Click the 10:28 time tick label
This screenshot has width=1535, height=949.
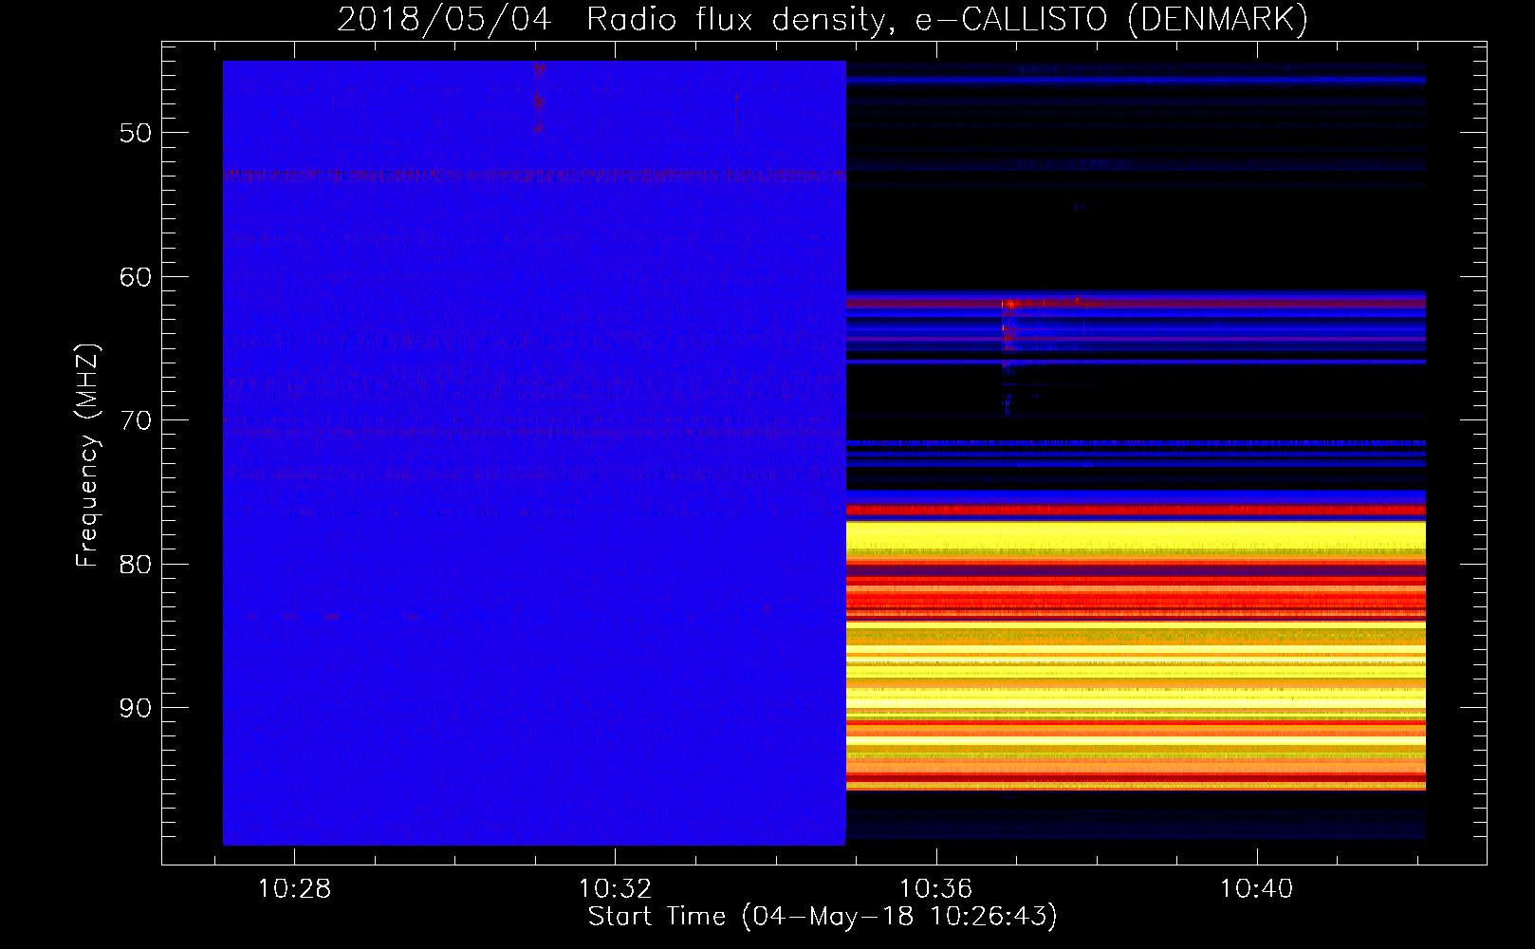tap(294, 889)
